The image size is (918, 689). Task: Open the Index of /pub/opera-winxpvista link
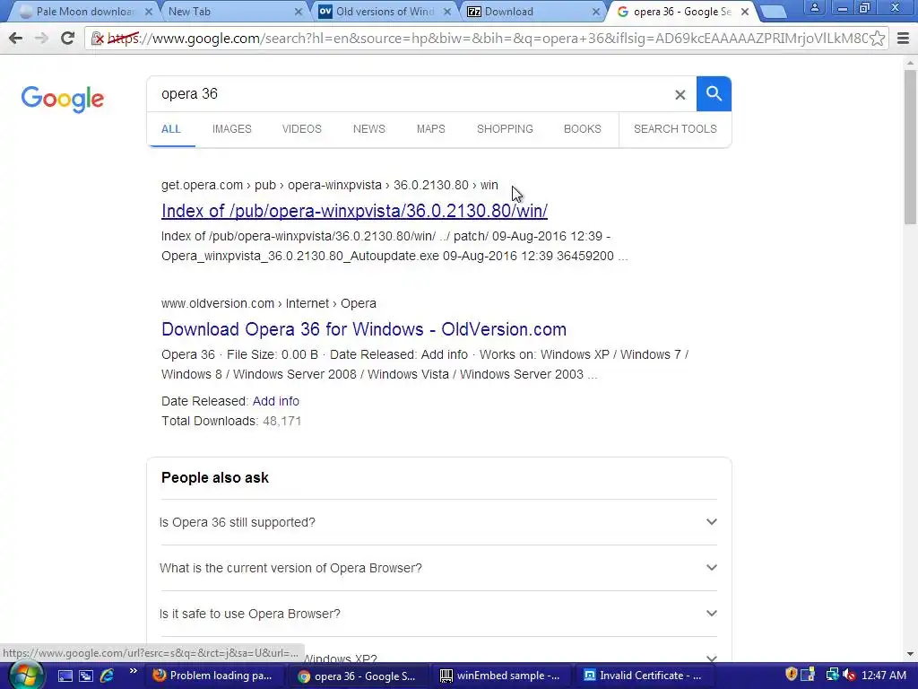click(x=354, y=211)
